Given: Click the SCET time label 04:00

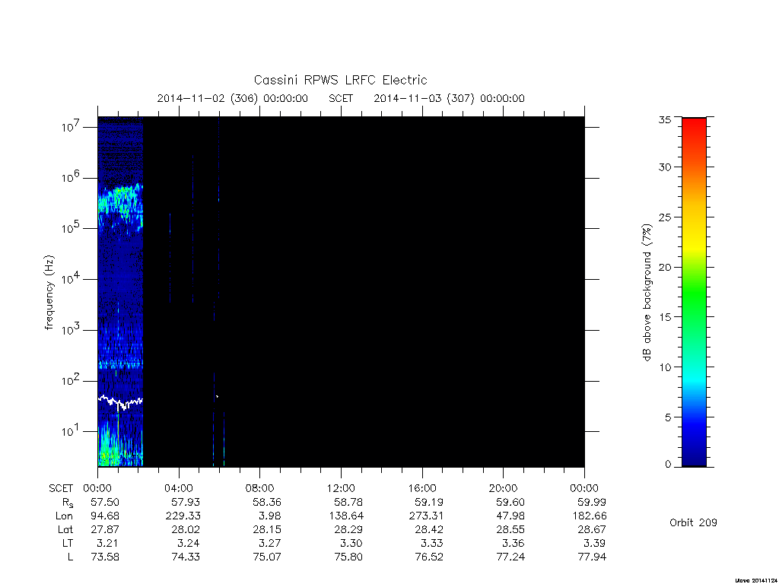Looking at the screenshot, I should tap(179, 488).
